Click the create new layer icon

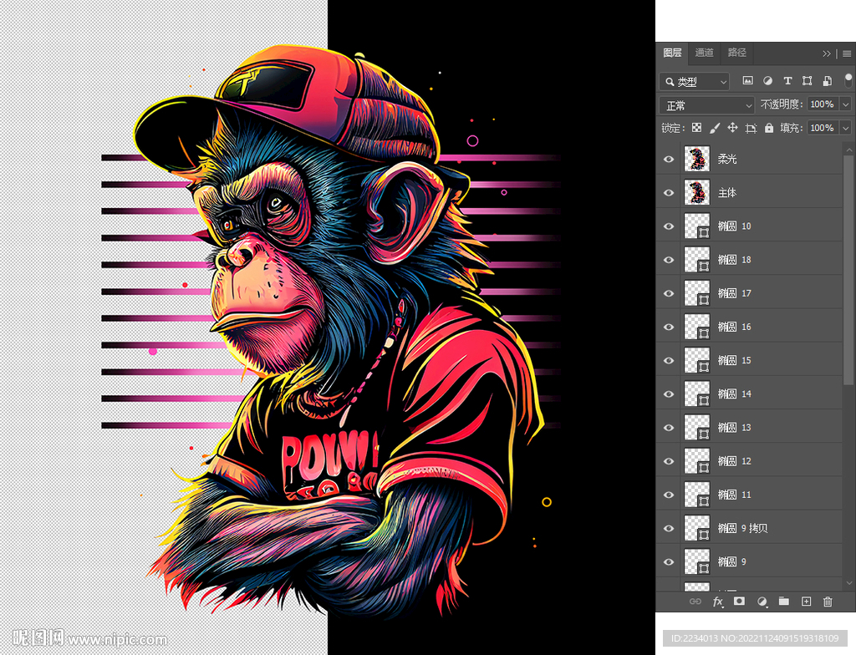(807, 602)
